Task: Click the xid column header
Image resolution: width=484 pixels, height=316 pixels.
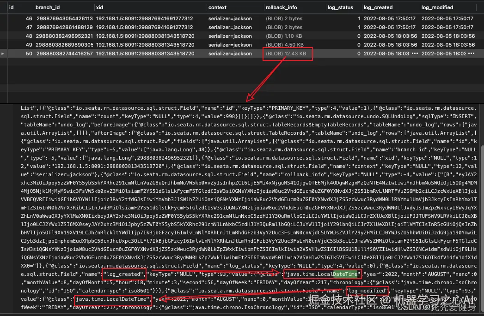Action: pyautogui.click(x=99, y=7)
